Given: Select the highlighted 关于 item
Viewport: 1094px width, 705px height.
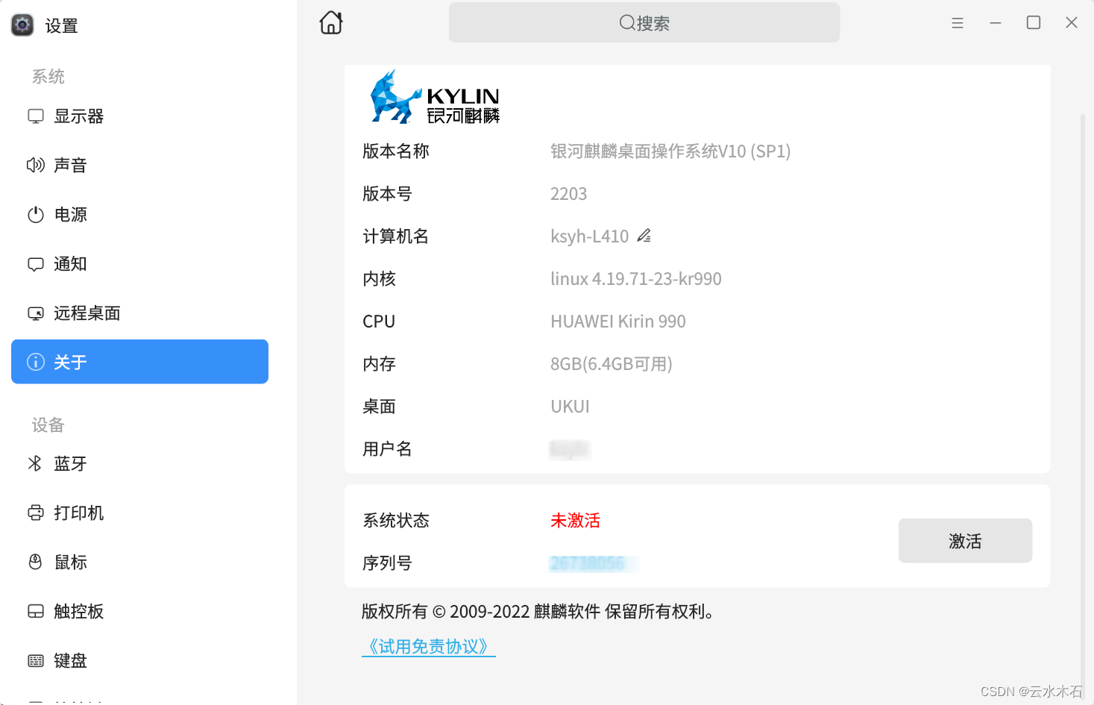Looking at the screenshot, I should click(139, 362).
